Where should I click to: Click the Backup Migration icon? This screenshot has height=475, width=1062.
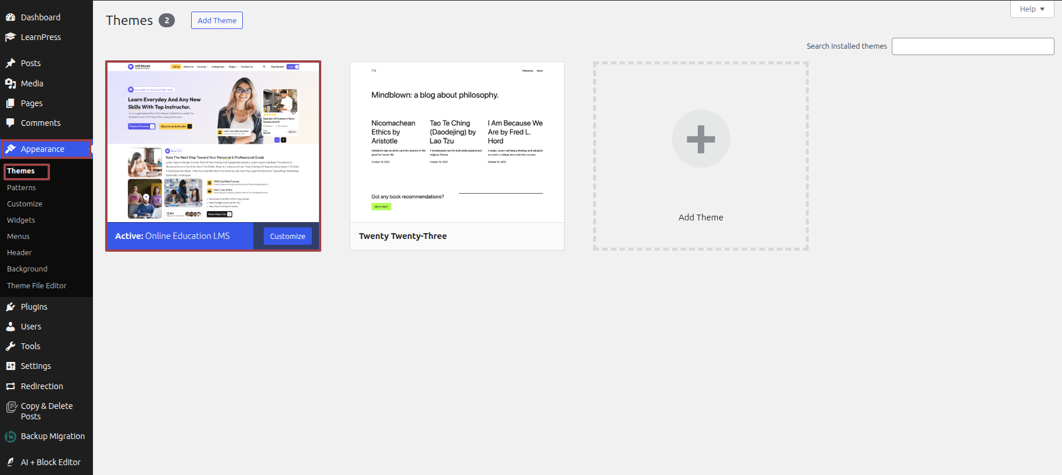[10, 437]
